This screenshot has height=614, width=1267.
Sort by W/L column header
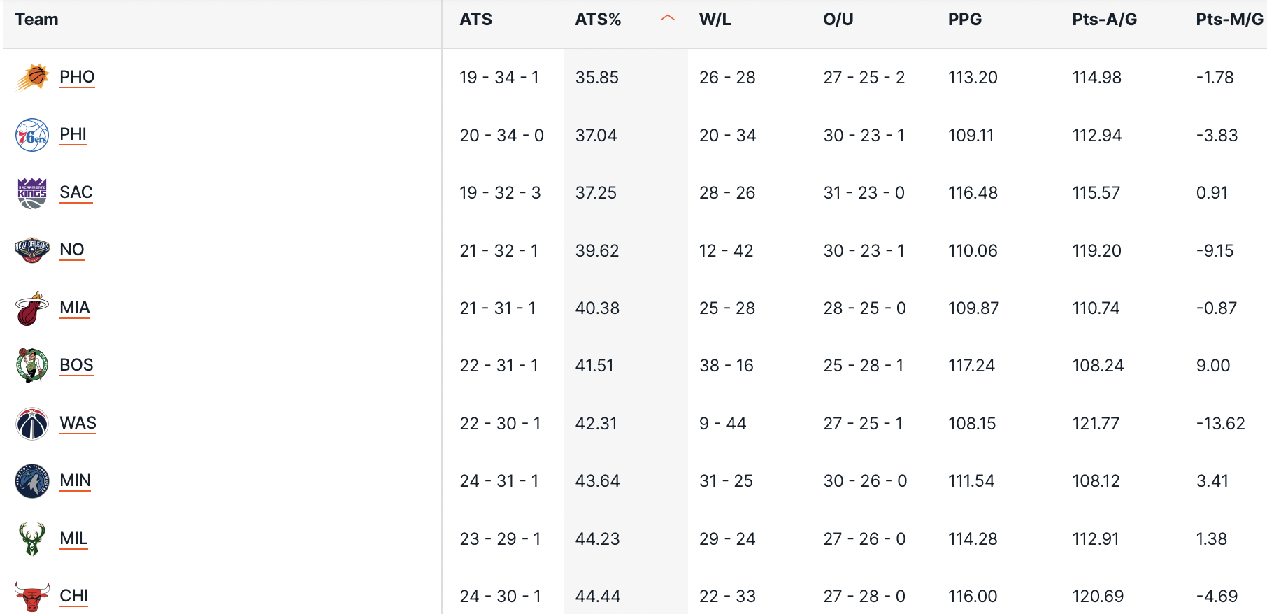(x=715, y=20)
